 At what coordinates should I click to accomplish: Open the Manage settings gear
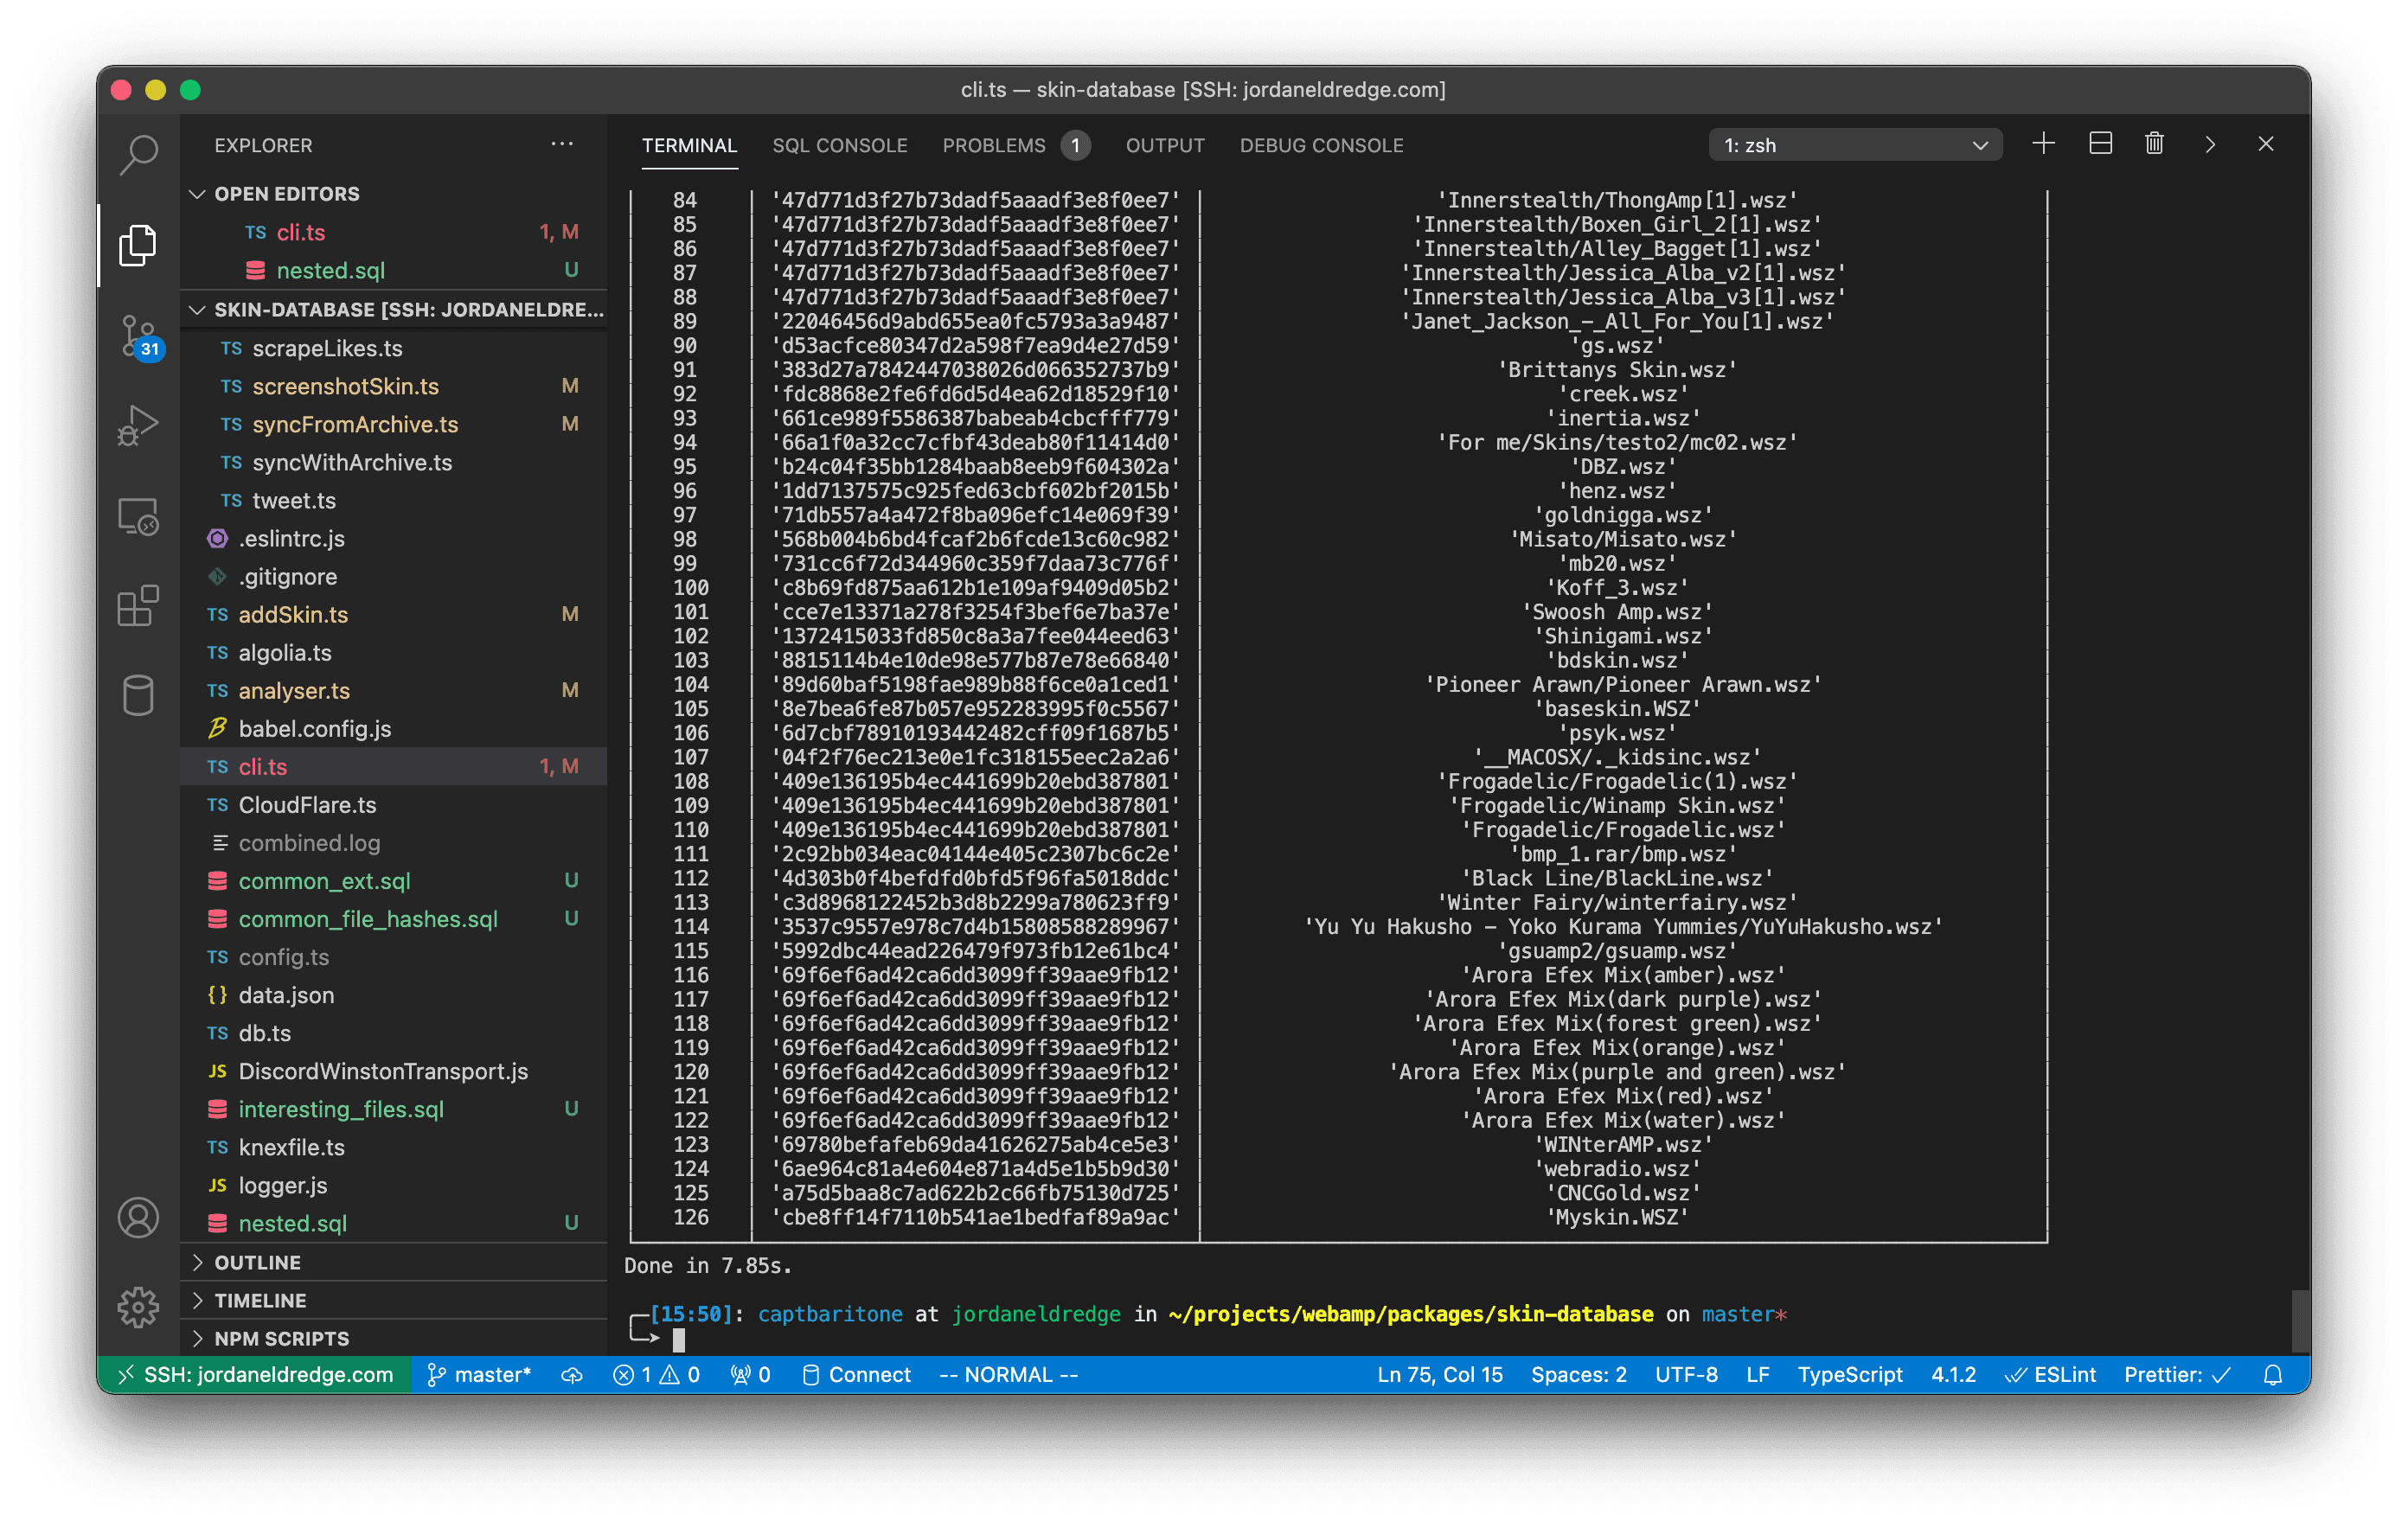(x=138, y=1305)
